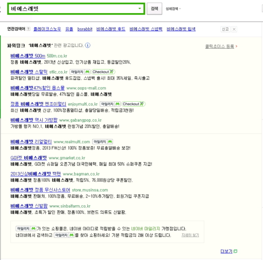Open the 비에스래빗47%할인 웁스몰 ad title
The height and width of the screenshot is (260, 263).
pyautogui.click(x=38, y=88)
